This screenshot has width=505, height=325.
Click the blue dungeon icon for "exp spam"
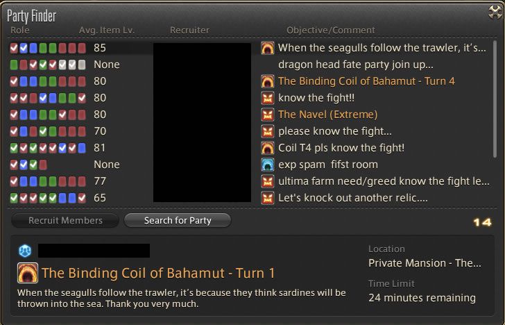(268, 165)
